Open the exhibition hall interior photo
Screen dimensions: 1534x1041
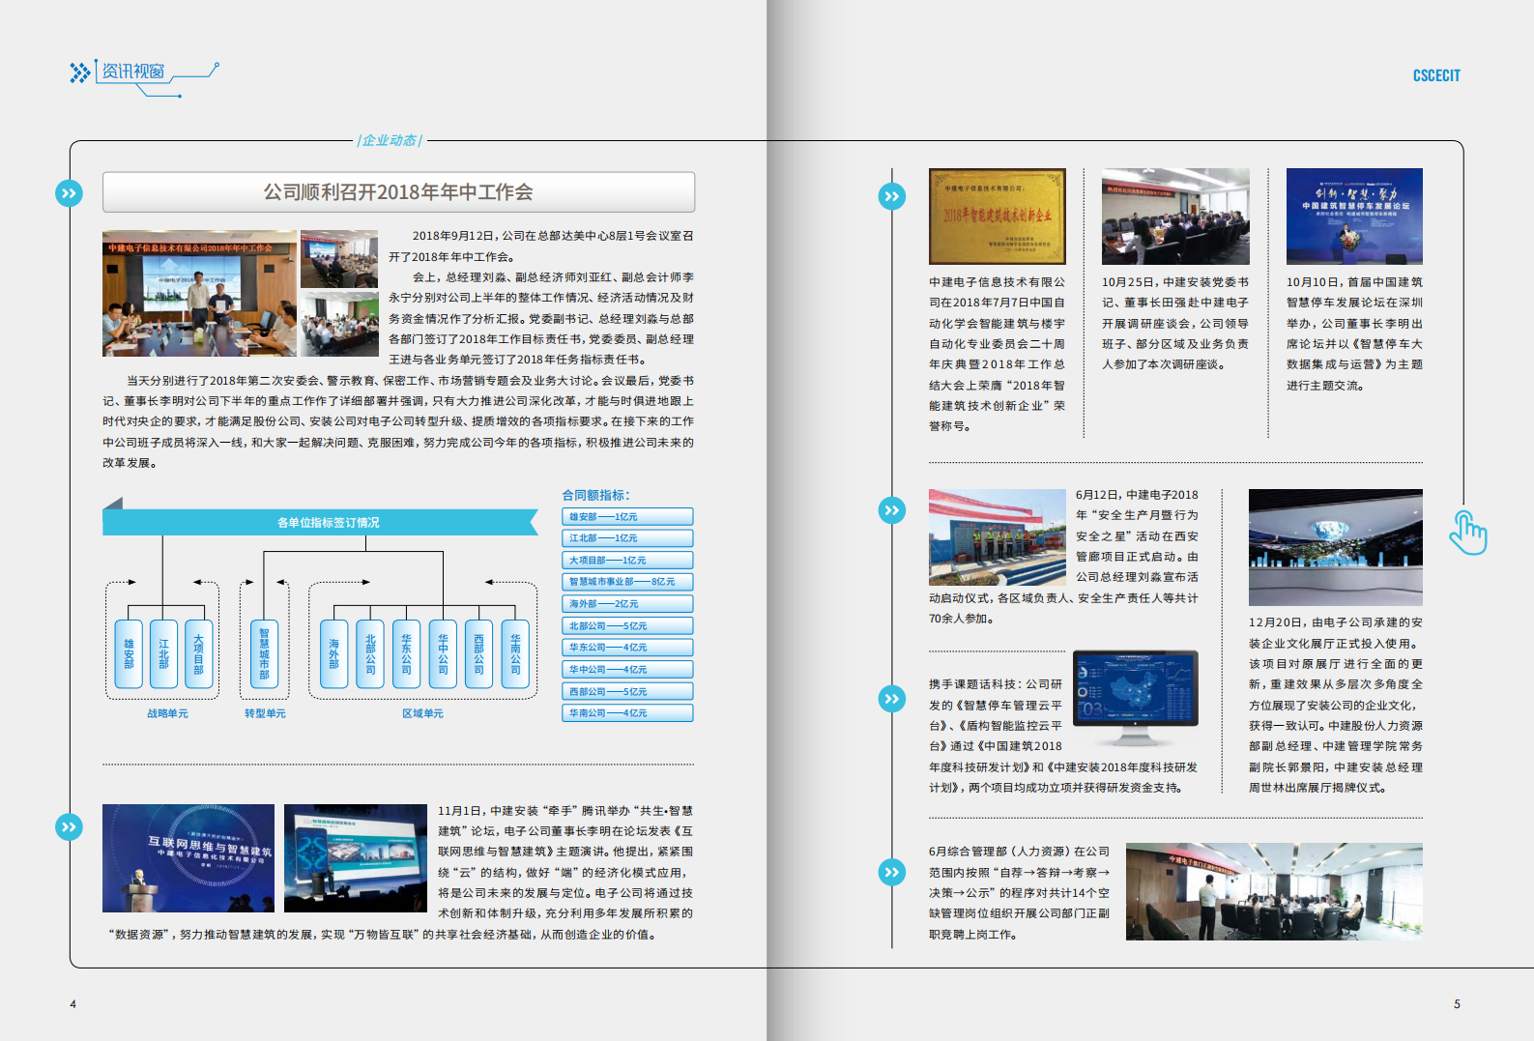(x=1336, y=547)
